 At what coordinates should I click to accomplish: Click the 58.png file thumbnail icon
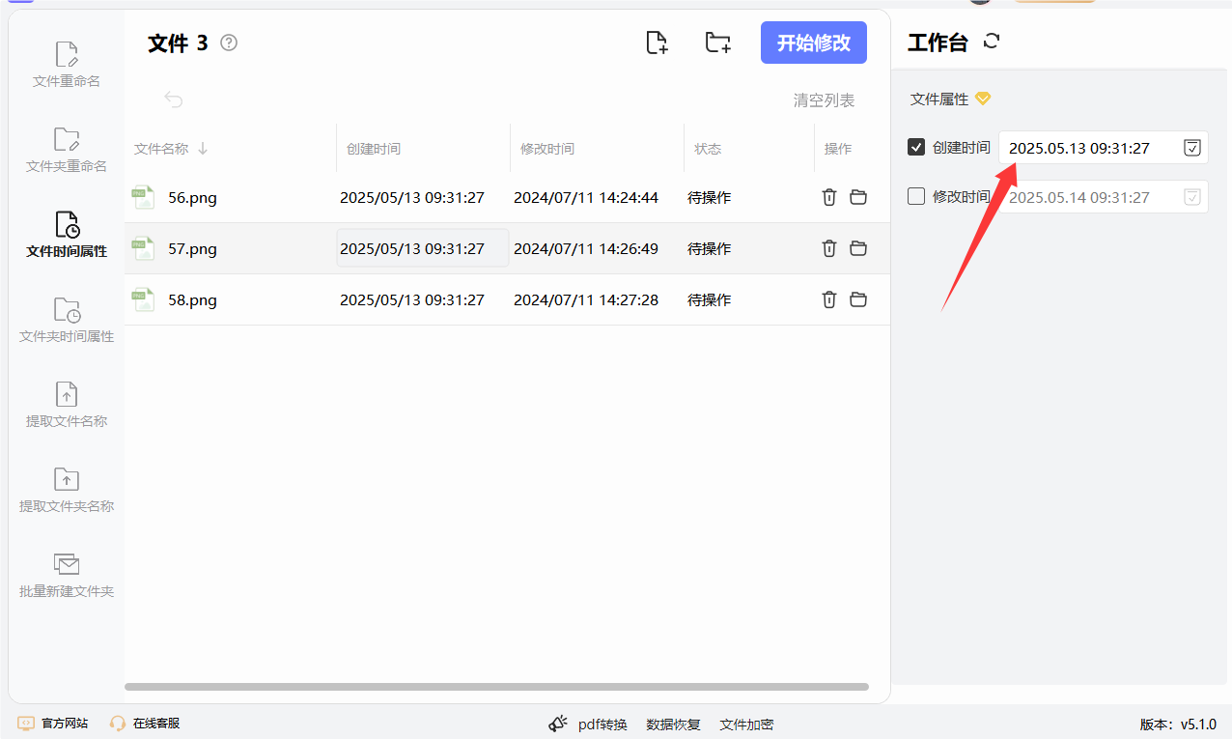pos(143,299)
